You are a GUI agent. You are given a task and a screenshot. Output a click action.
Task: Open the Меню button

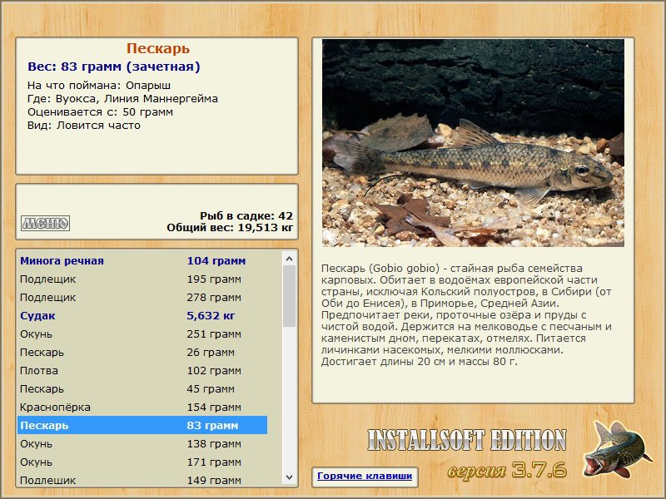(x=46, y=223)
